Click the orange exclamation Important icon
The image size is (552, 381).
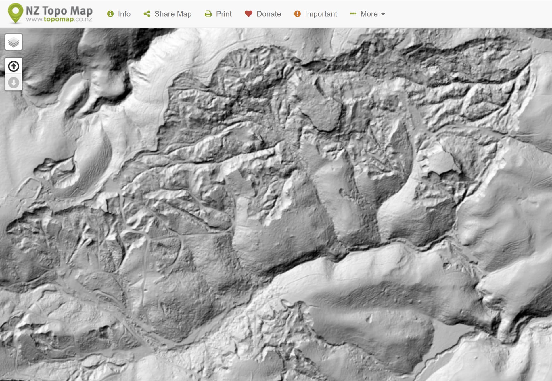pos(297,14)
